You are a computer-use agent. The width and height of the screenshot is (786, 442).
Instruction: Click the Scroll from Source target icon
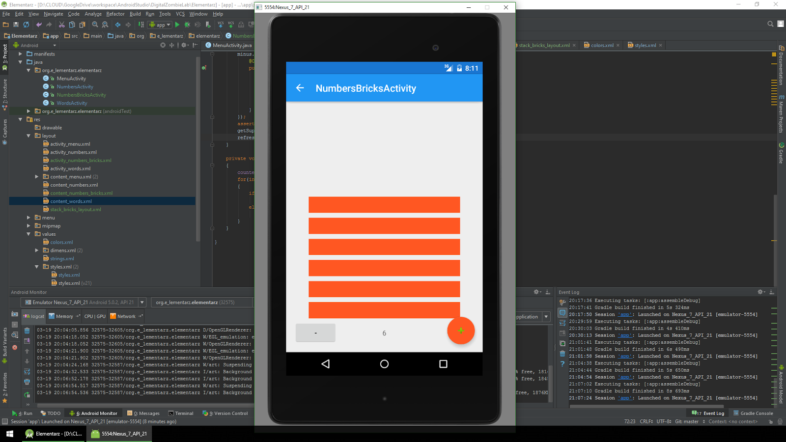[163, 45]
